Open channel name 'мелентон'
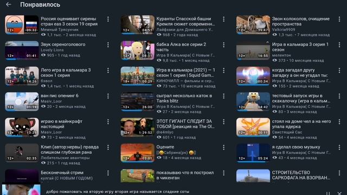 (281, 55)
